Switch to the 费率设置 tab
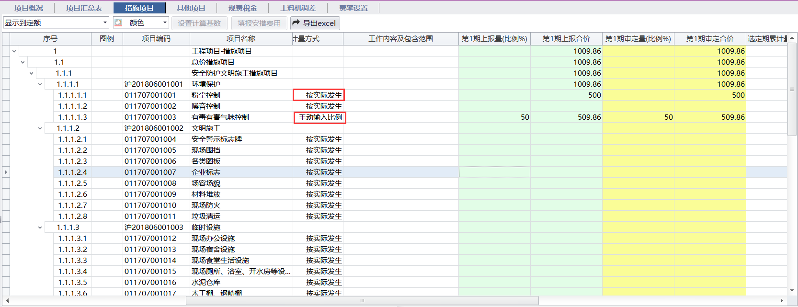 353,8
